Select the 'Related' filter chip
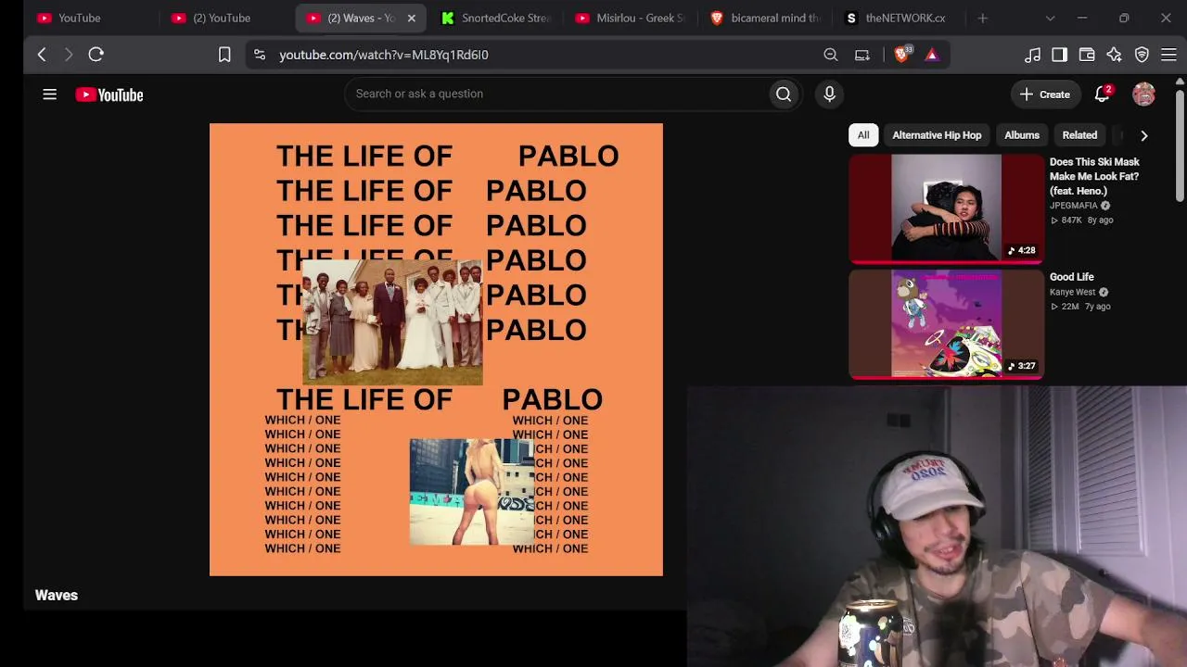Screen dimensions: 1187x667 pyautogui.click(x=1079, y=135)
